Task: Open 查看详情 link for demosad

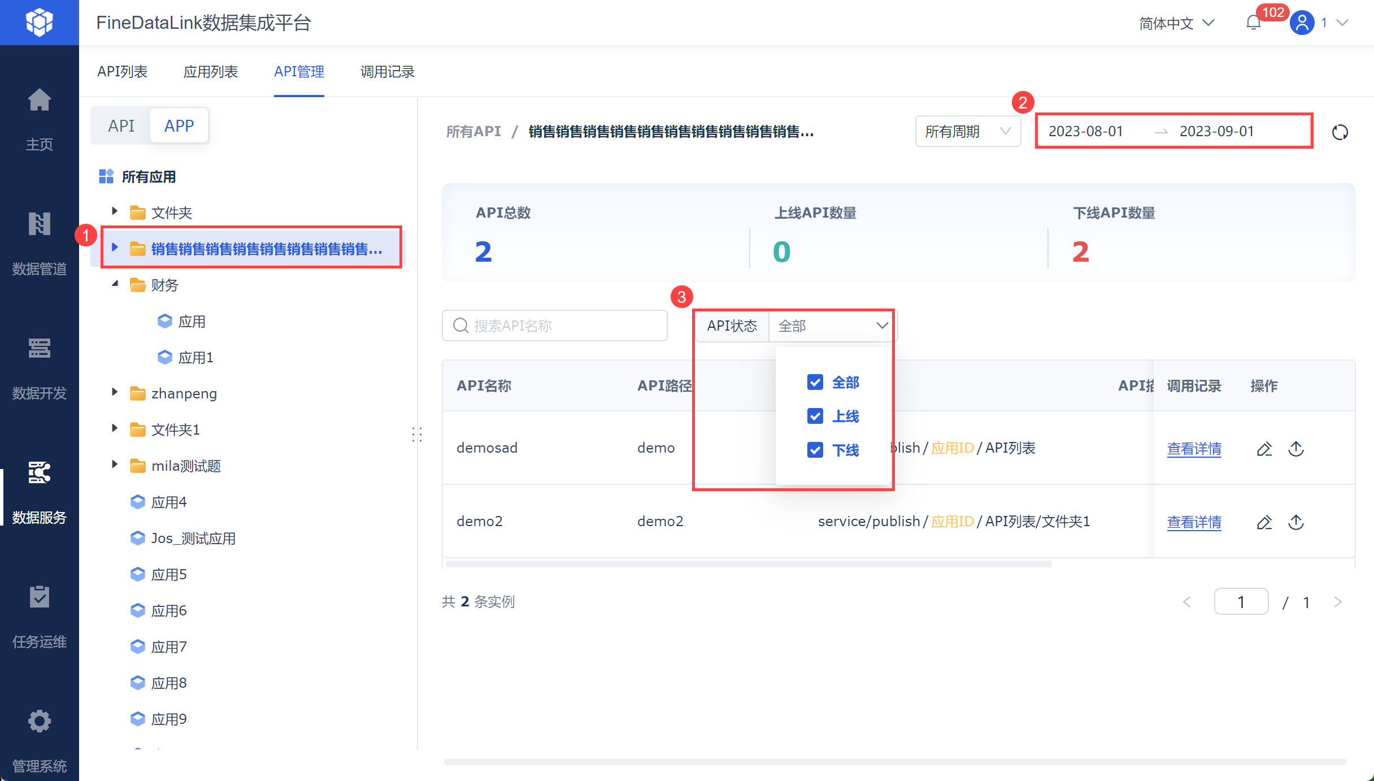Action: pyautogui.click(x=1194, y=449)
